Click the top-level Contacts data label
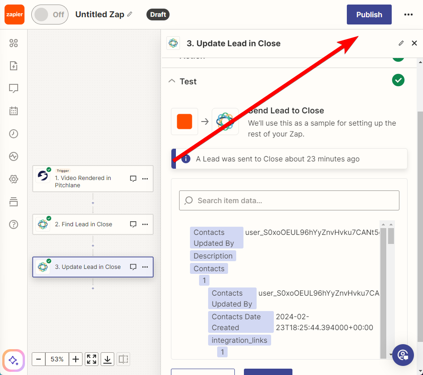Screen dimensions: 423x375 [x=209, y=269]
